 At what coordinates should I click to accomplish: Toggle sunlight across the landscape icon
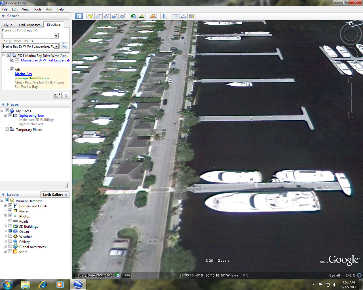pos(141,16)
